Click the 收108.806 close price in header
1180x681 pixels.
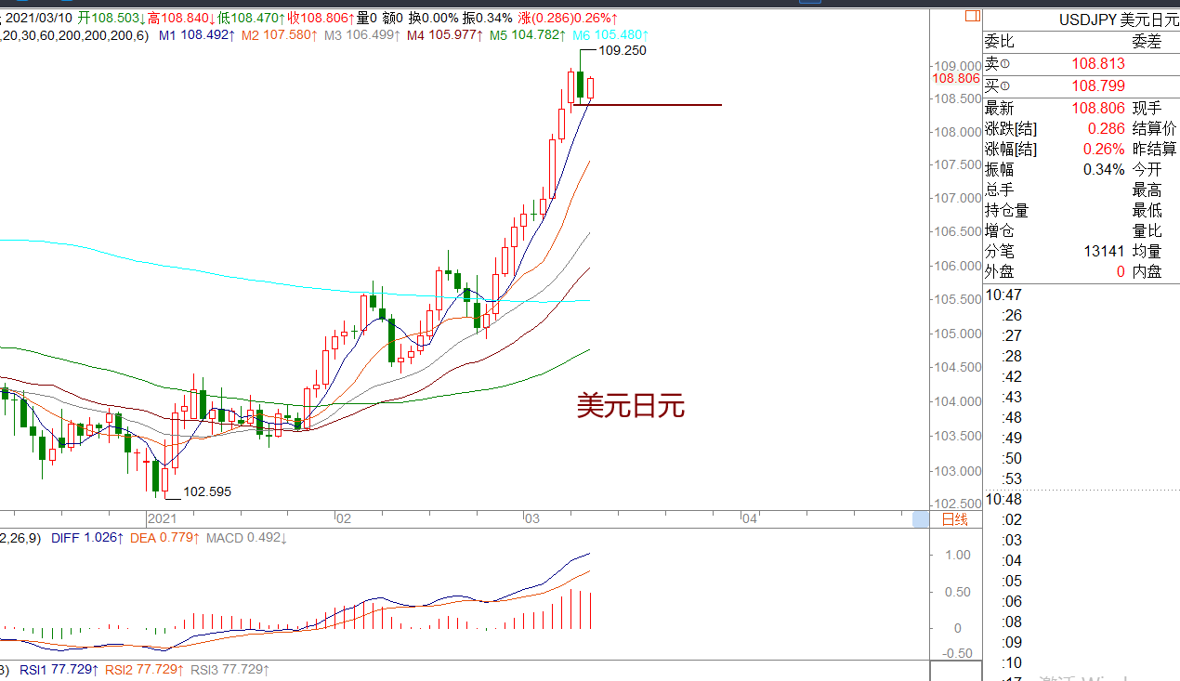click(x=321, y=18)
